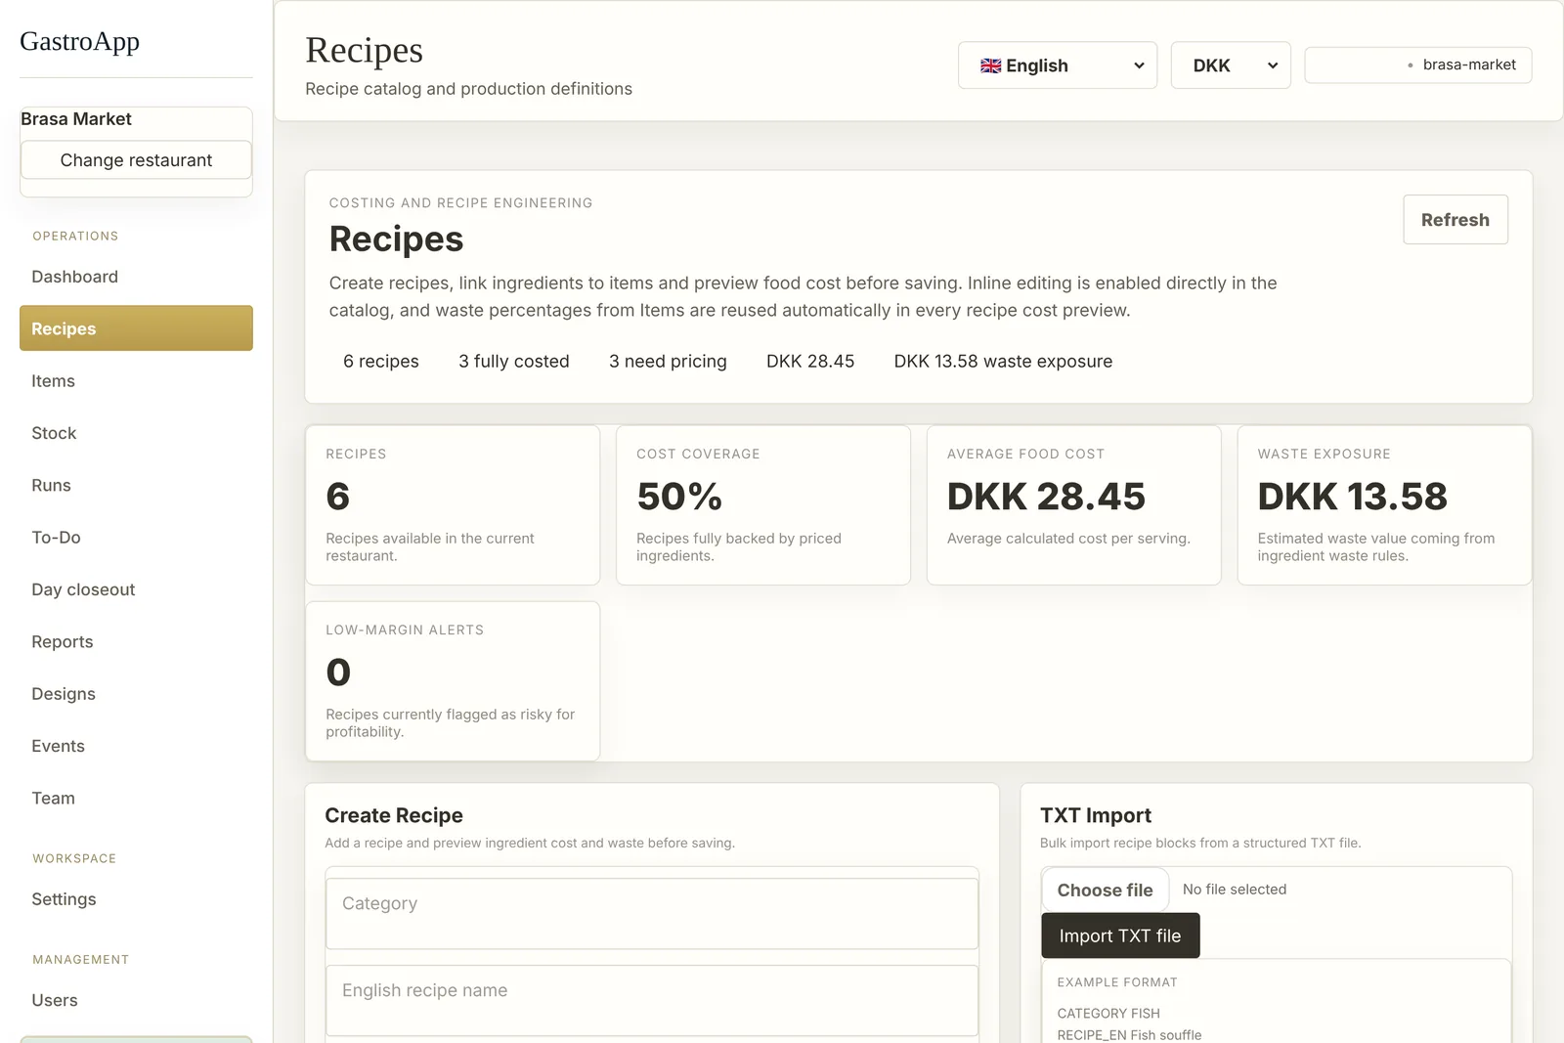Go to Day closeout
The image size is (1564, 1043).
tap(136, 589)
